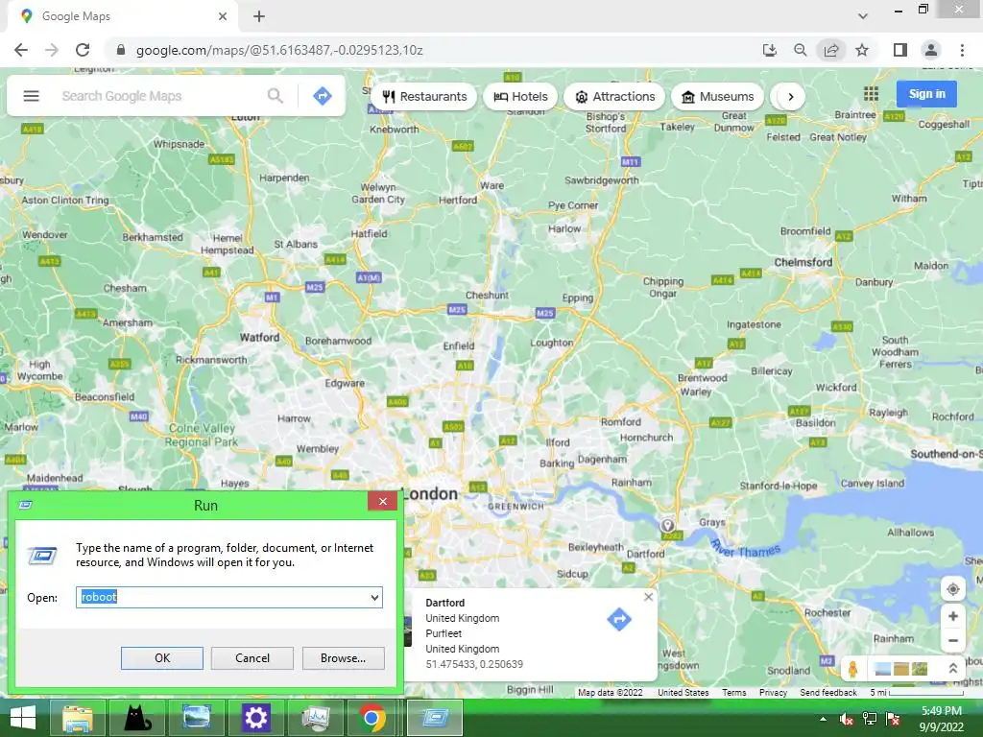983x737 pixels.
Task: Open the settings gear taskbar app
Action: pyautogui.click(x=255, y=718)
